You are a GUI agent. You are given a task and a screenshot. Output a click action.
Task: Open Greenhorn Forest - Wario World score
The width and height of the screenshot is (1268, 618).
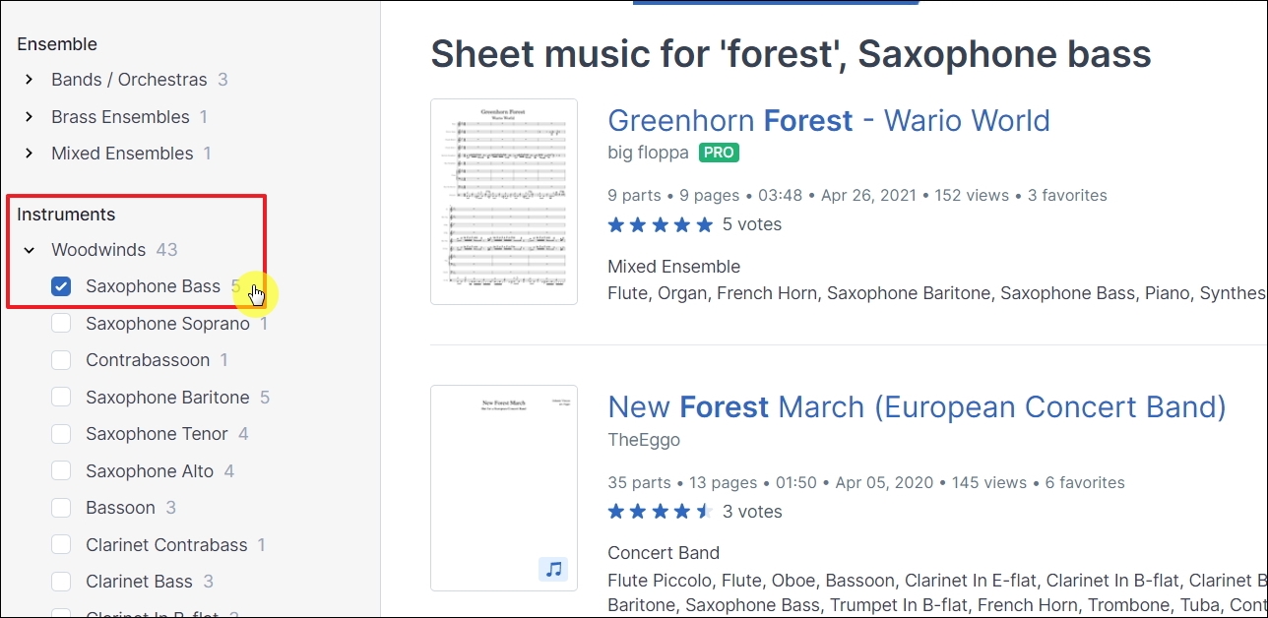point(829,121)
